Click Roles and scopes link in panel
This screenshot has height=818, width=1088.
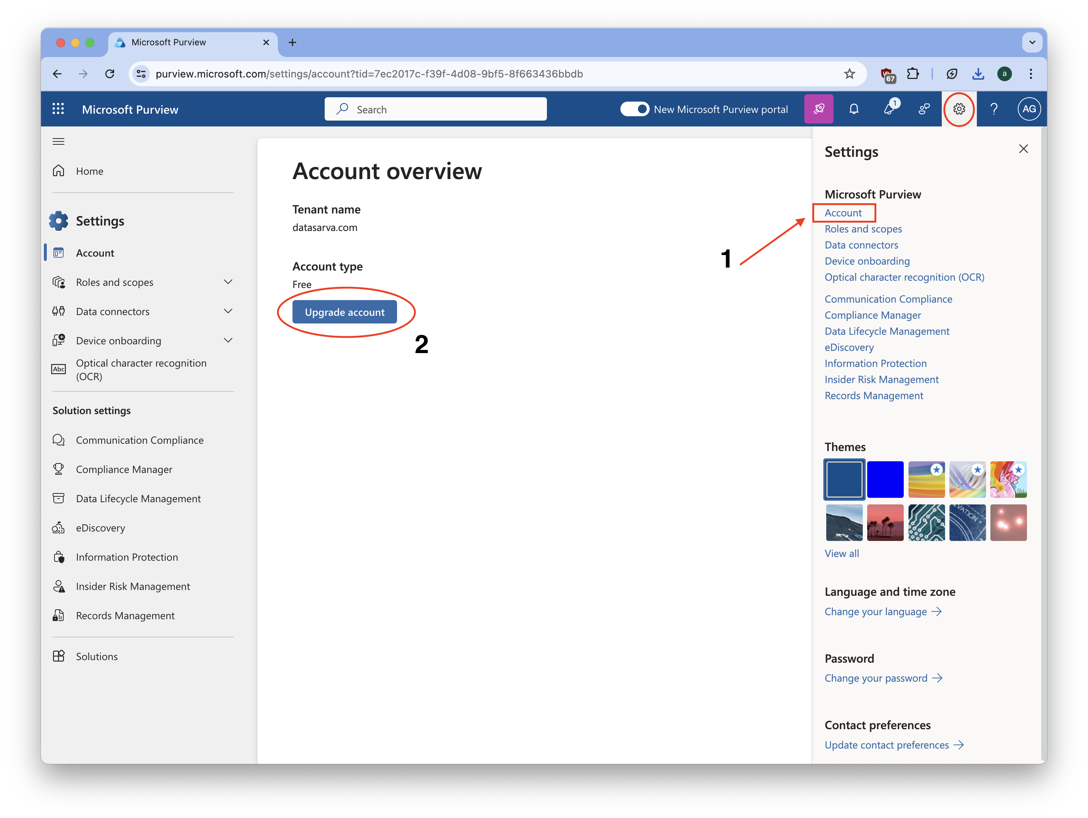coord(863,229)
